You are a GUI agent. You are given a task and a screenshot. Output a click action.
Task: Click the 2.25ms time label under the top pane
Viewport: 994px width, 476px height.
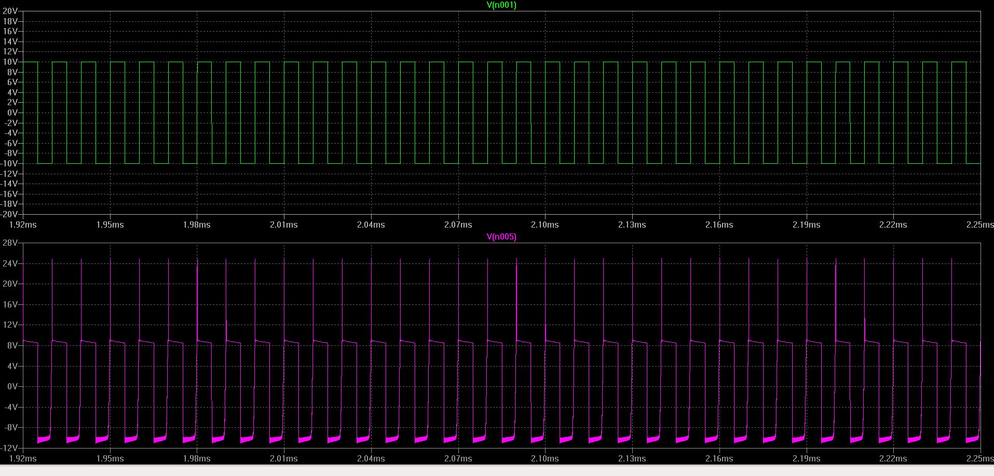tap(980, 225)
